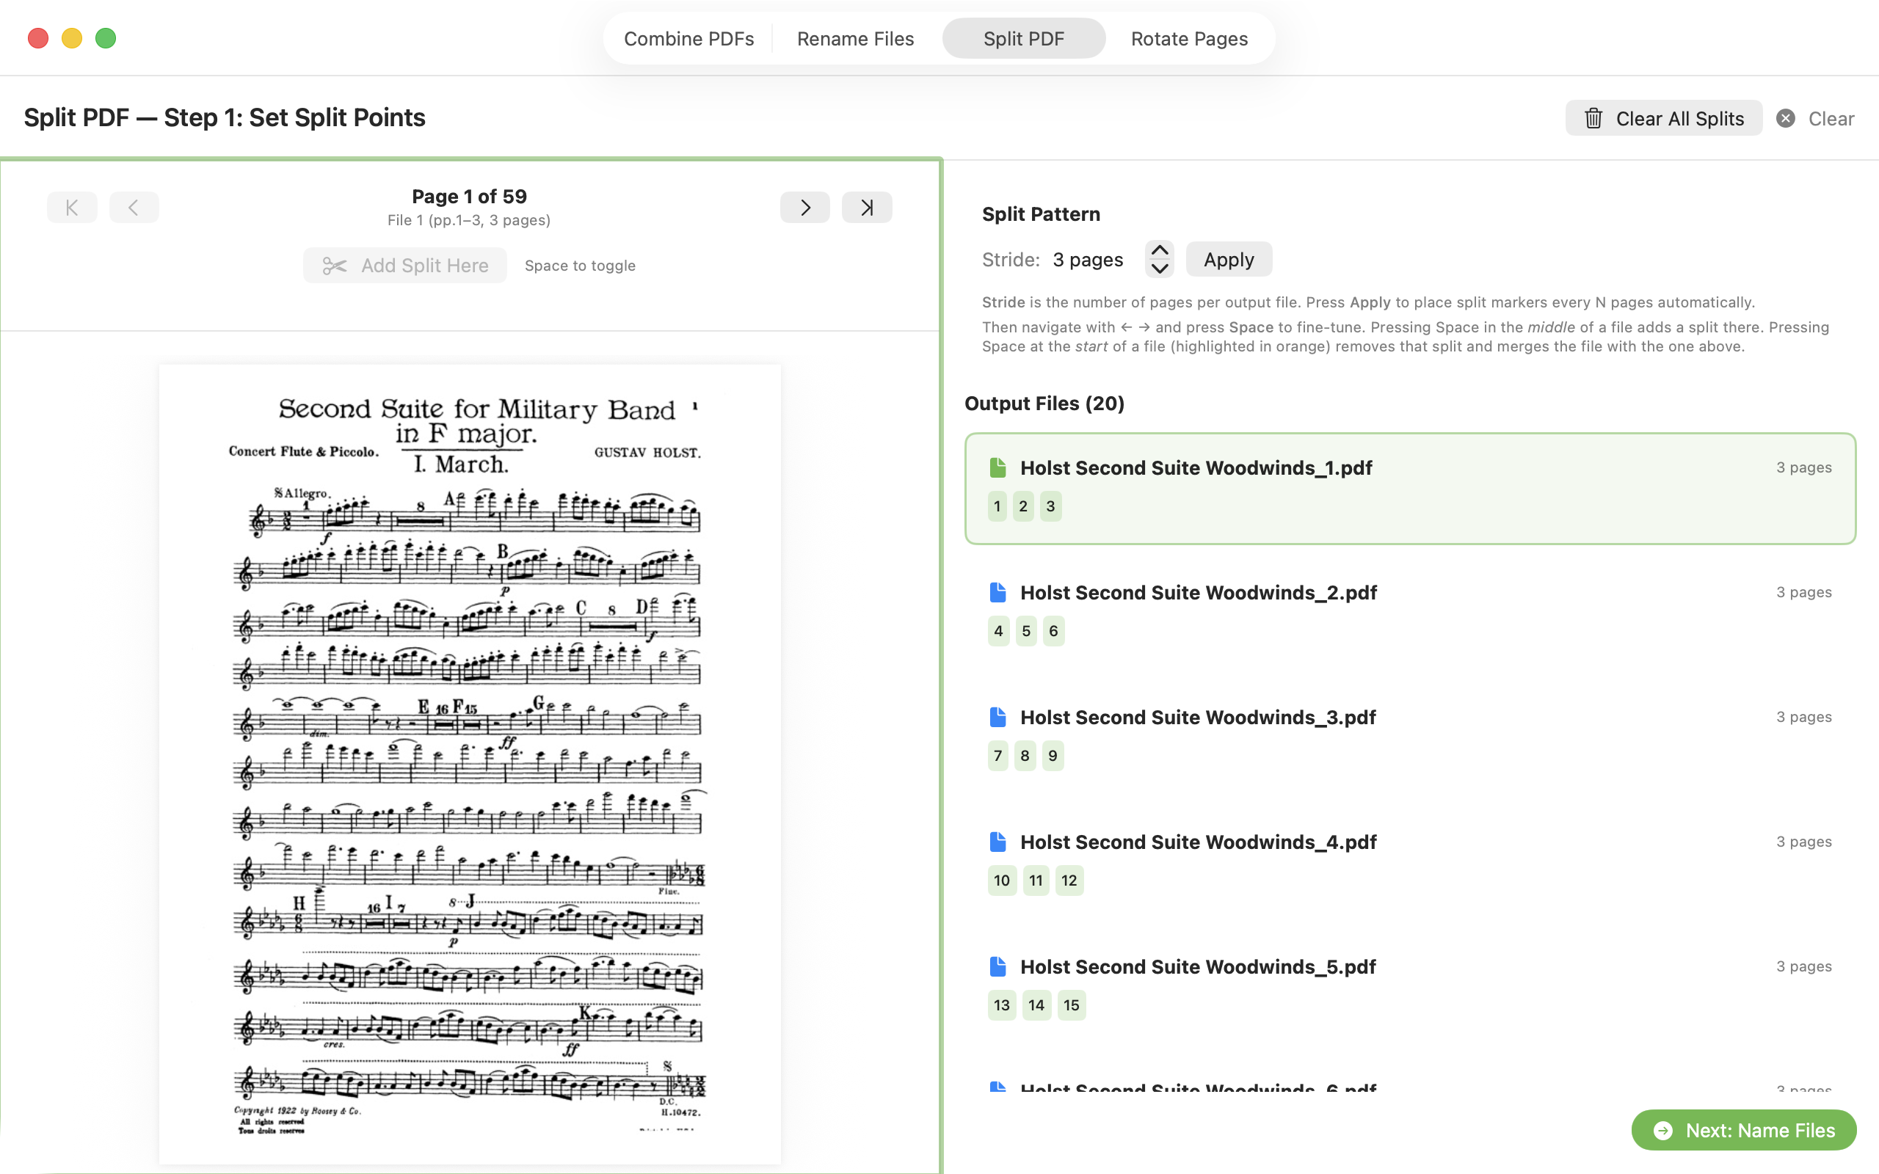Decrease stride with the down stepper arrow
1879x1174 pixels.
point(1158,269)
